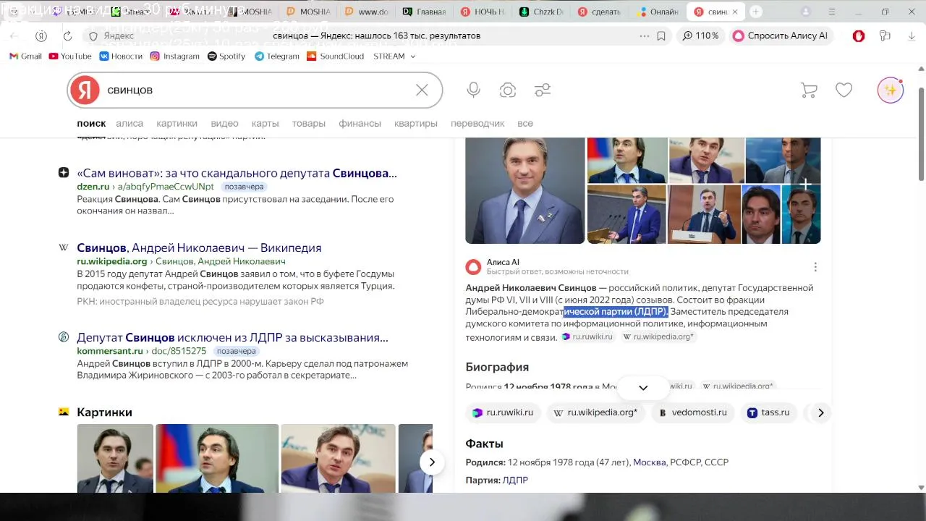Switch to переводчик search tab

(477, 123)
